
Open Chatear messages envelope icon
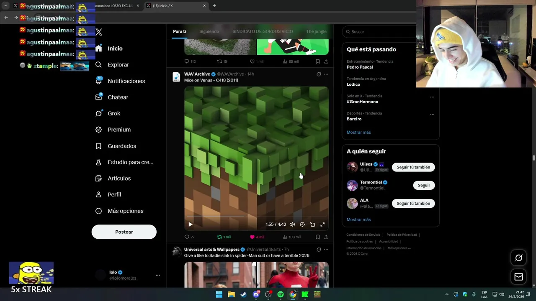tap(98, 97)
